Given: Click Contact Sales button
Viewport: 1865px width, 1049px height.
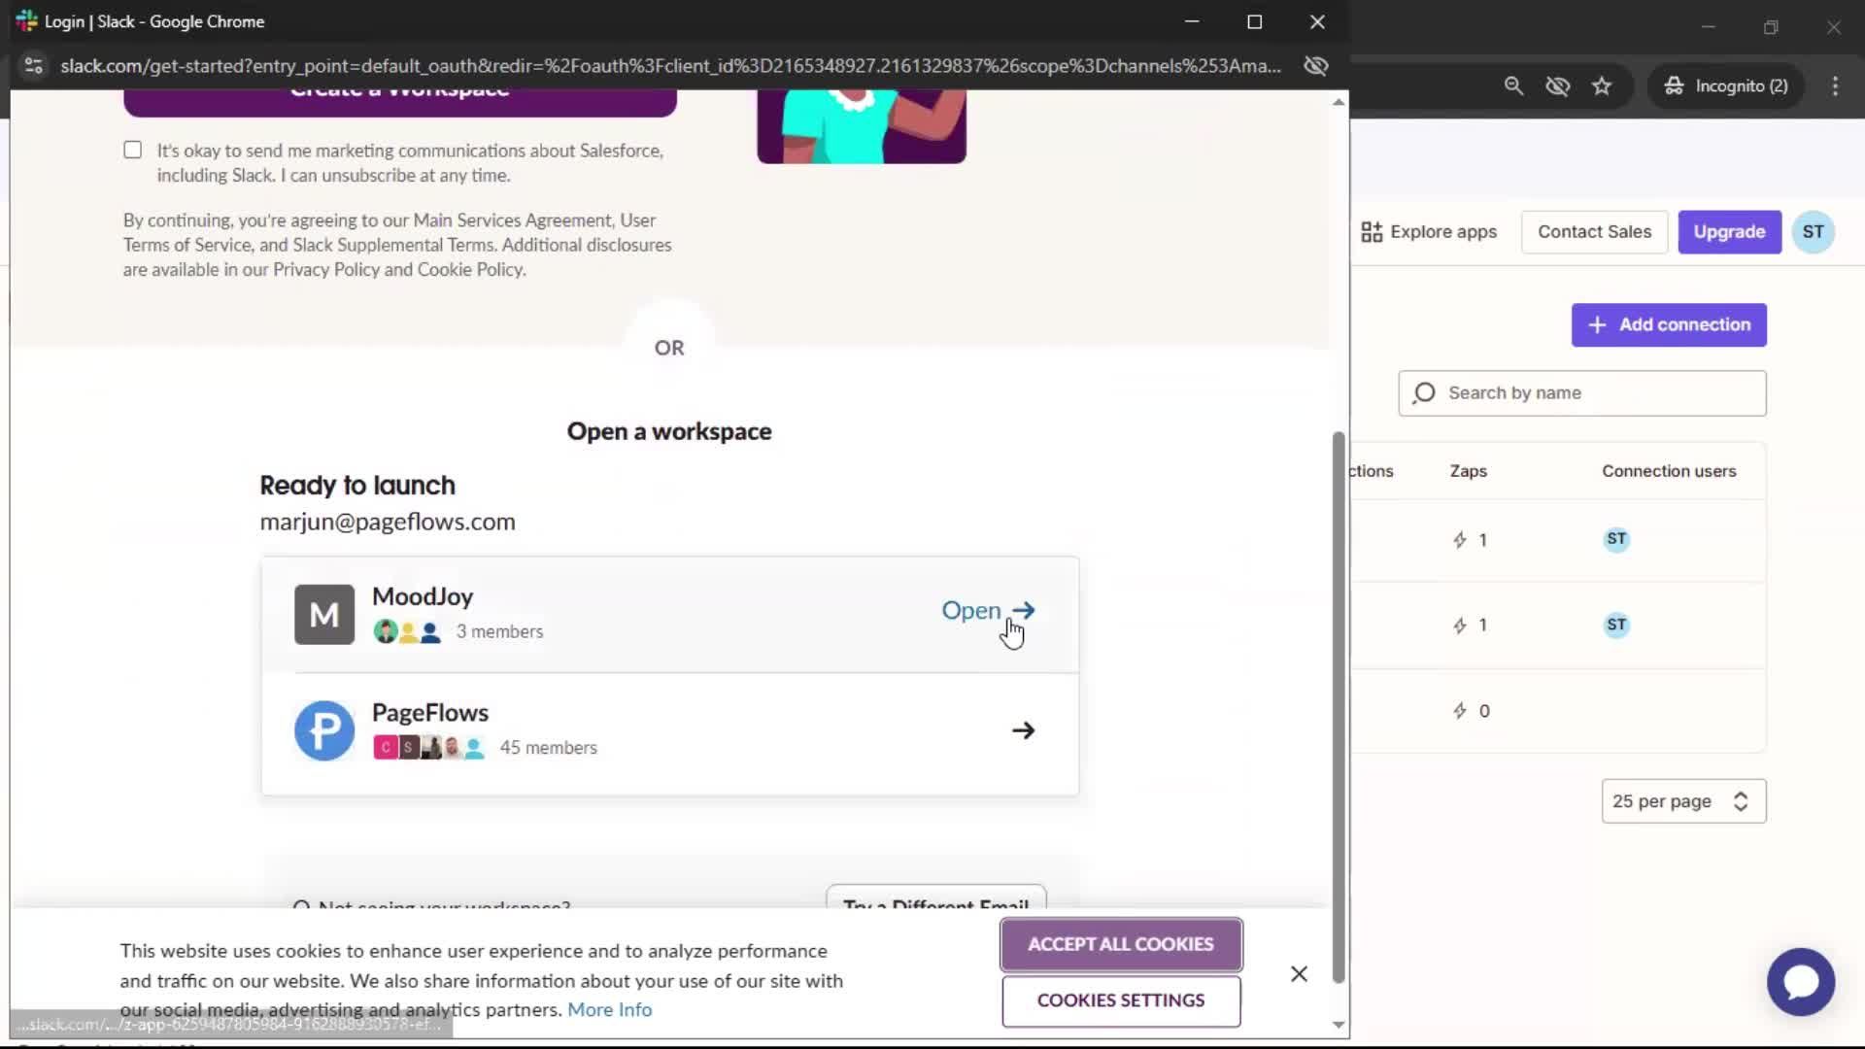Looking at the screenshot, I should tap(1594, 232).
